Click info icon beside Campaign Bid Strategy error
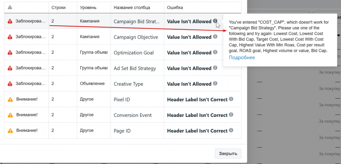 (x=215, y=21)
